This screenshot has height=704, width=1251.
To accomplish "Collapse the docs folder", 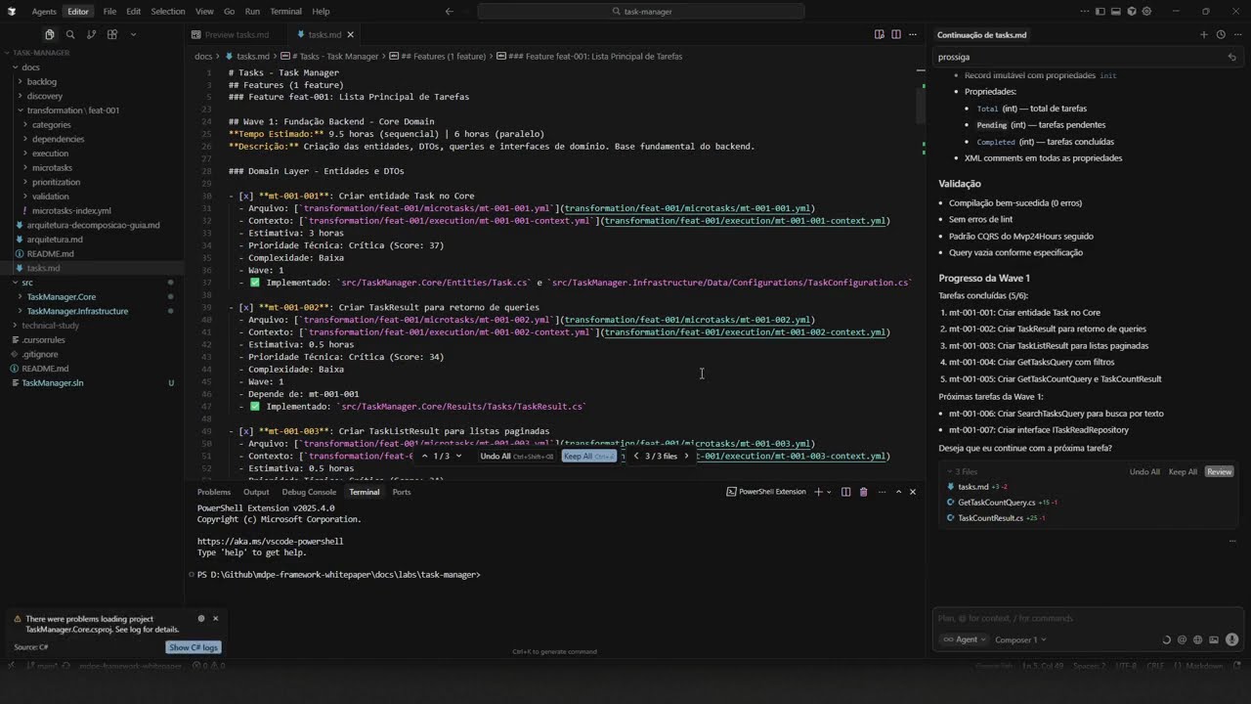I will coord(30,67).
